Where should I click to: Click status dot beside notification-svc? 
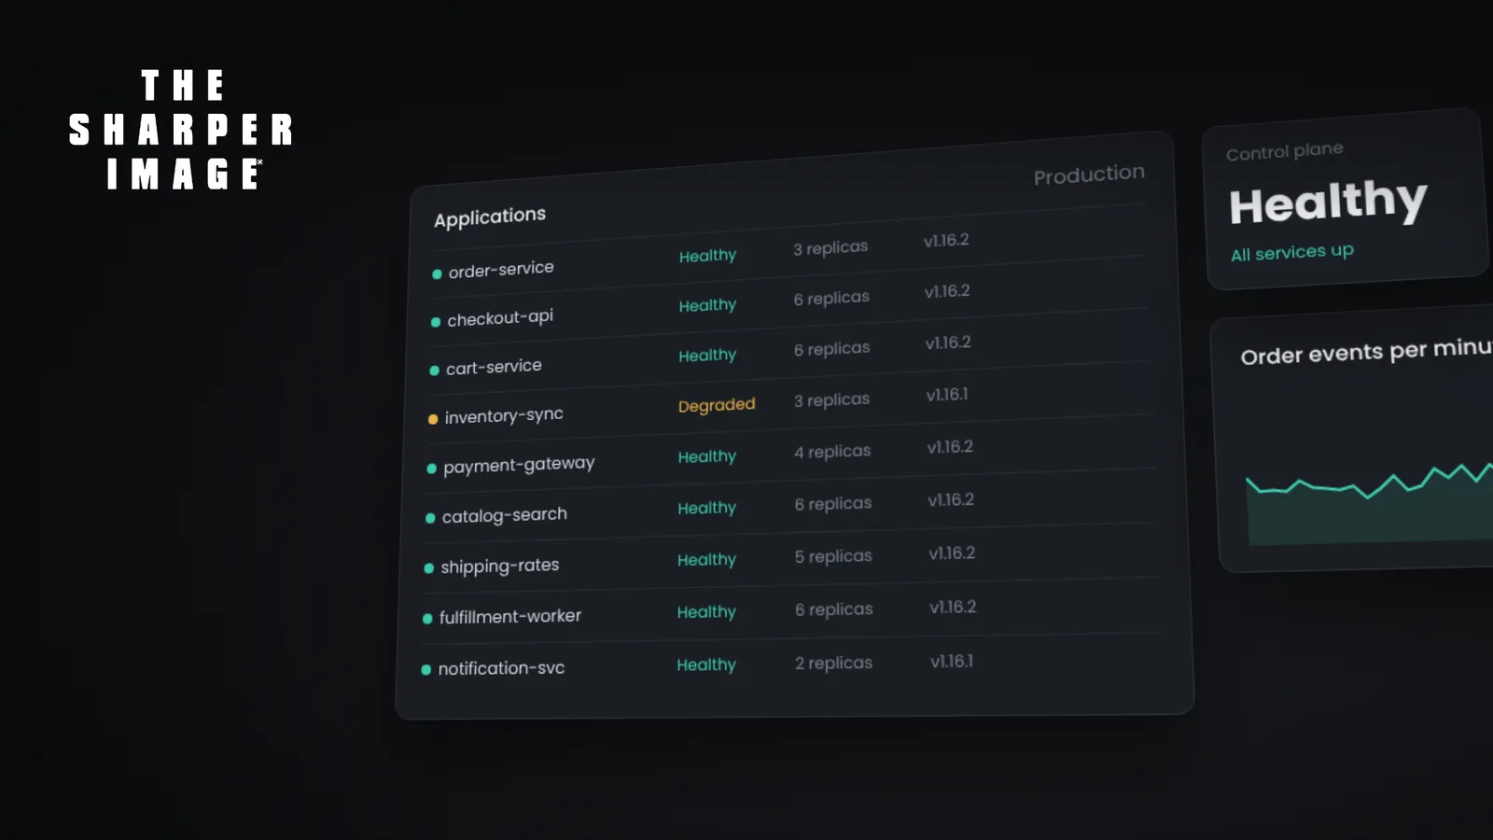coord(426,670)
